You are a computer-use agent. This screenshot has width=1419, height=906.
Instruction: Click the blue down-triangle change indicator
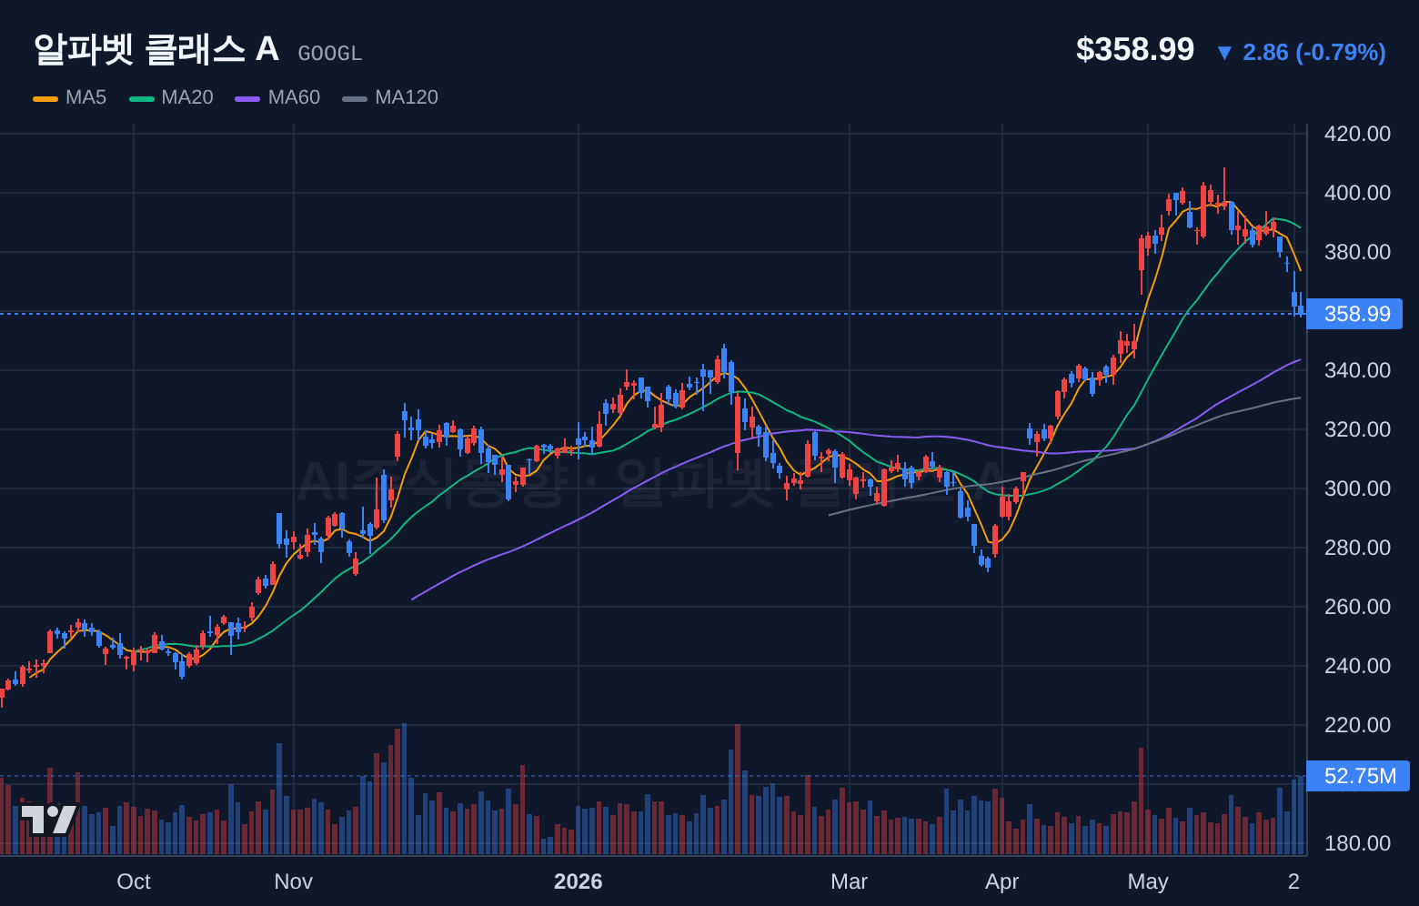click(1224, 53)
